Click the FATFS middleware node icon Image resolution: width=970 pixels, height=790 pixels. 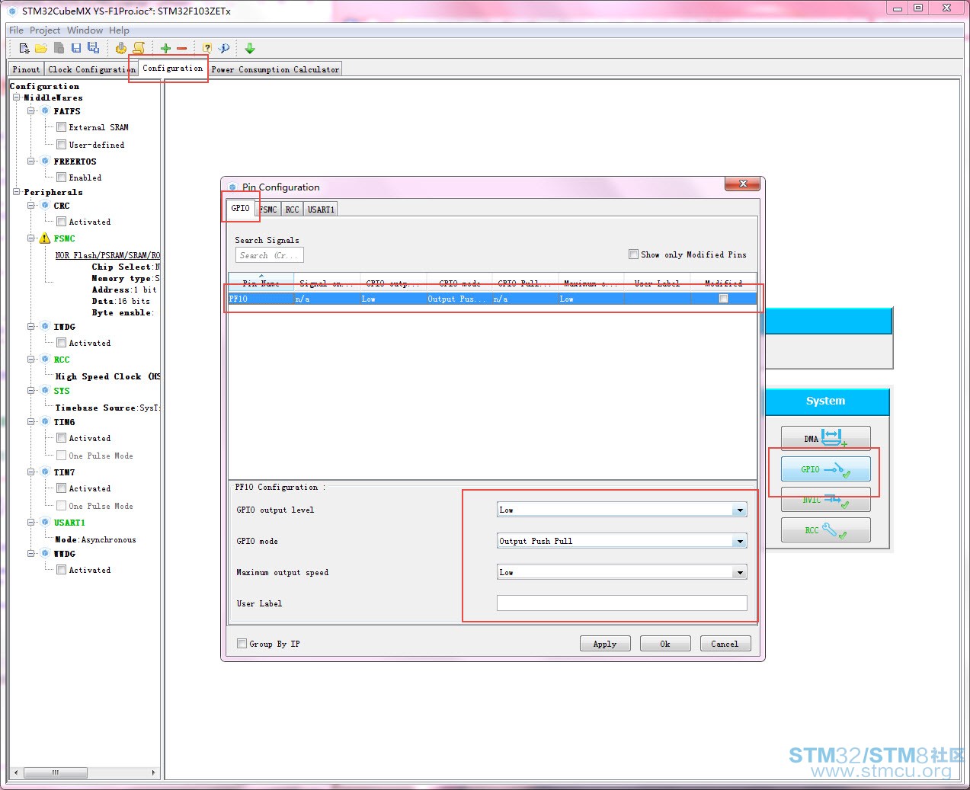tap(45, 110)
